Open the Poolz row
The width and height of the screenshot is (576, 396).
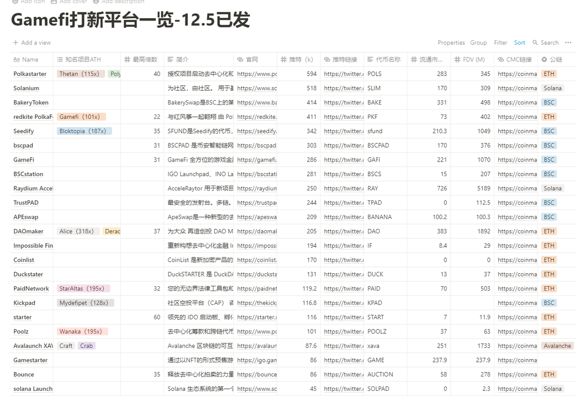pyautogui.click(x=21, y=331)
